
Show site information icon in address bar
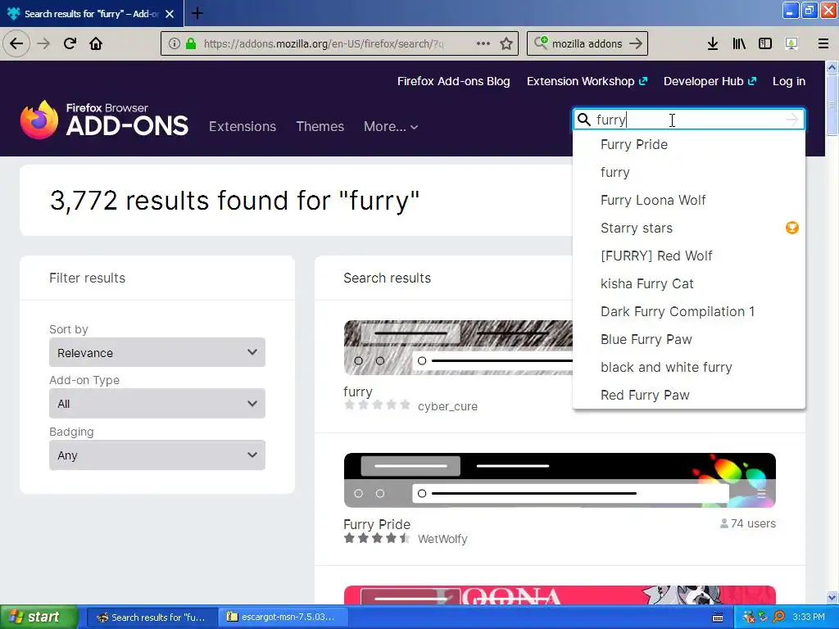174,43
